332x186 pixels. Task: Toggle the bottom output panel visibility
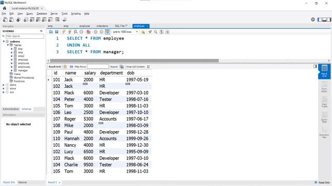[324, 20]
